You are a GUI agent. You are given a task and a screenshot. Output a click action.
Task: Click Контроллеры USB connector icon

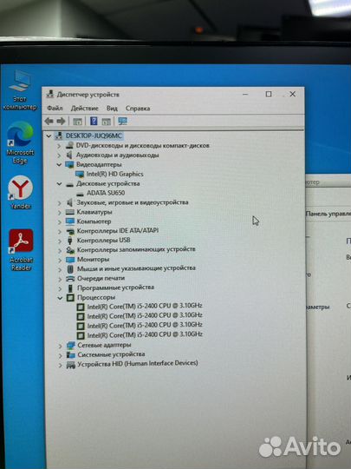click(x=70, y=241)
